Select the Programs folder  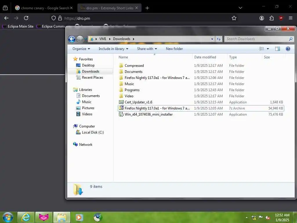pos(201,90)
